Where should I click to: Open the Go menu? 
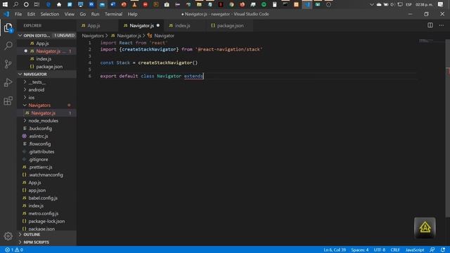[x=83, y=14]
